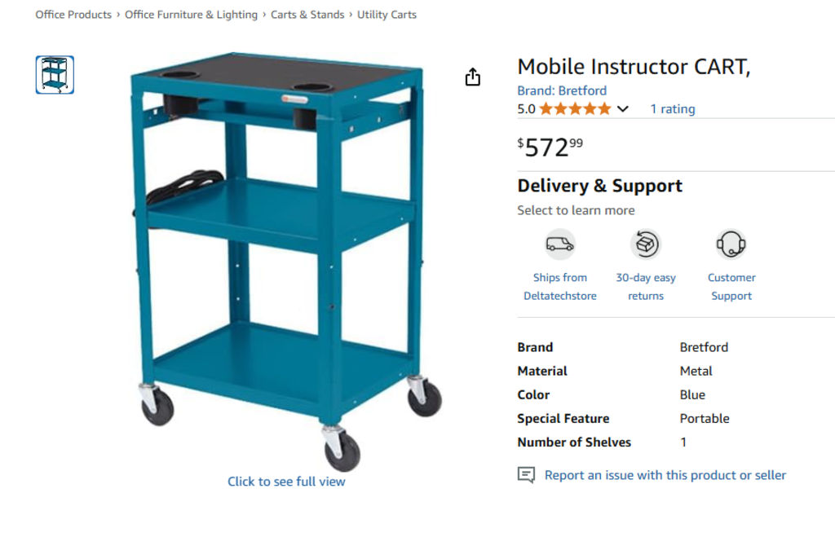Open Ships from Deltatechstore details
The height and width of the screenshot is (537, 835).
click(x=560, y=287)
